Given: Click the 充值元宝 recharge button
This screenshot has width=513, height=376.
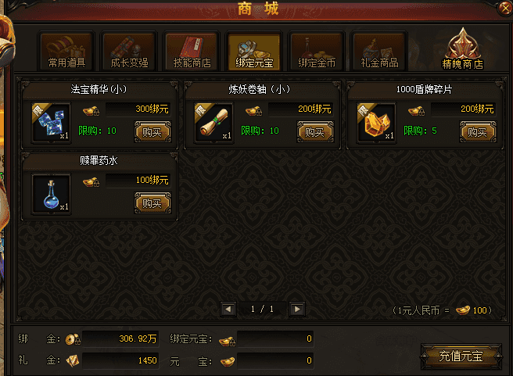Looking at the screenshot, I should coord(461,356).
